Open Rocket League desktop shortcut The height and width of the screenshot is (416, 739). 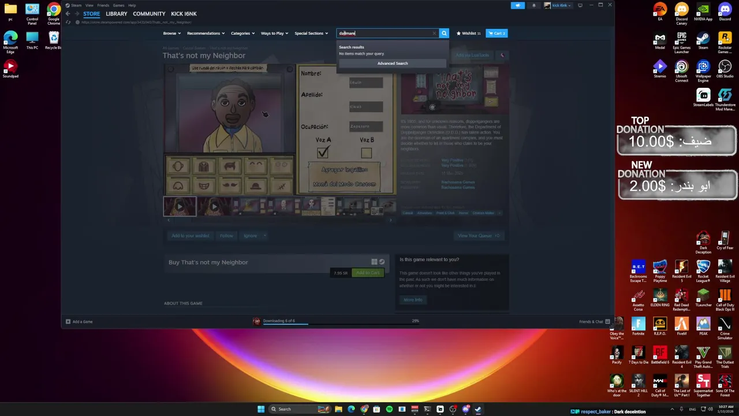click(x=703, y=271)
